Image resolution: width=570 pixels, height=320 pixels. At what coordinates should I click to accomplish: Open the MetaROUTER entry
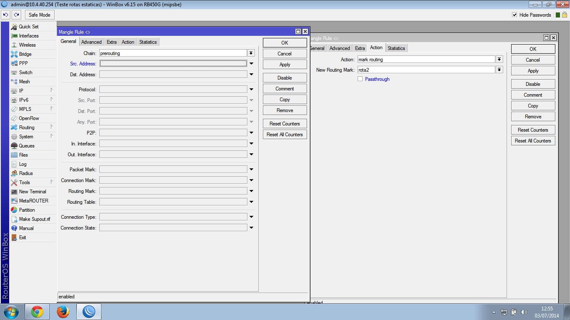pyautogui.click(x=33, y=201)
